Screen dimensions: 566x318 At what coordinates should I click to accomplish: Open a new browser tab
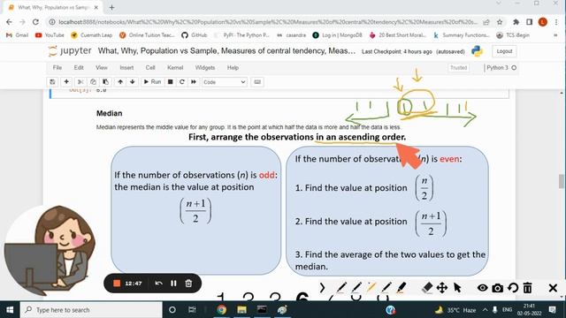[111, 7]
